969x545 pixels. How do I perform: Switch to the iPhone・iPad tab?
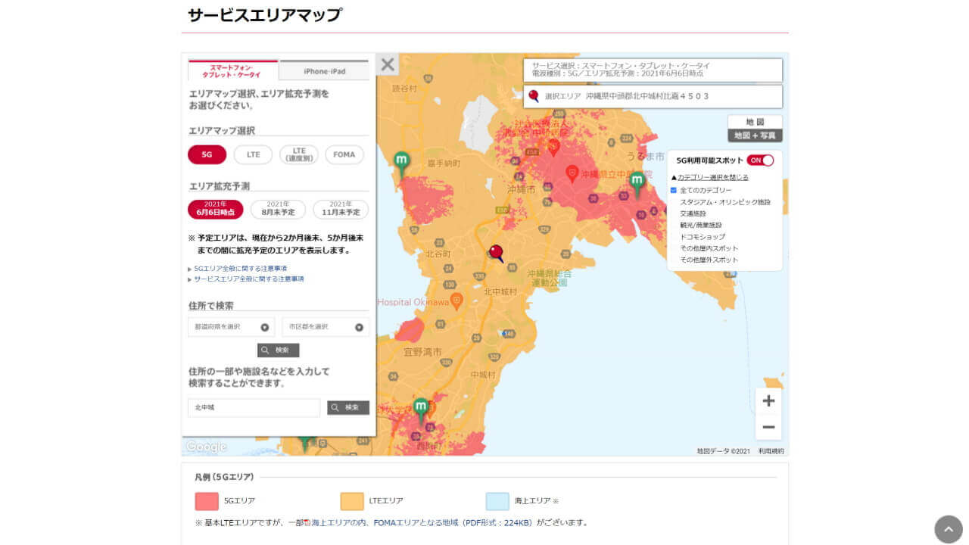(324, 70)
